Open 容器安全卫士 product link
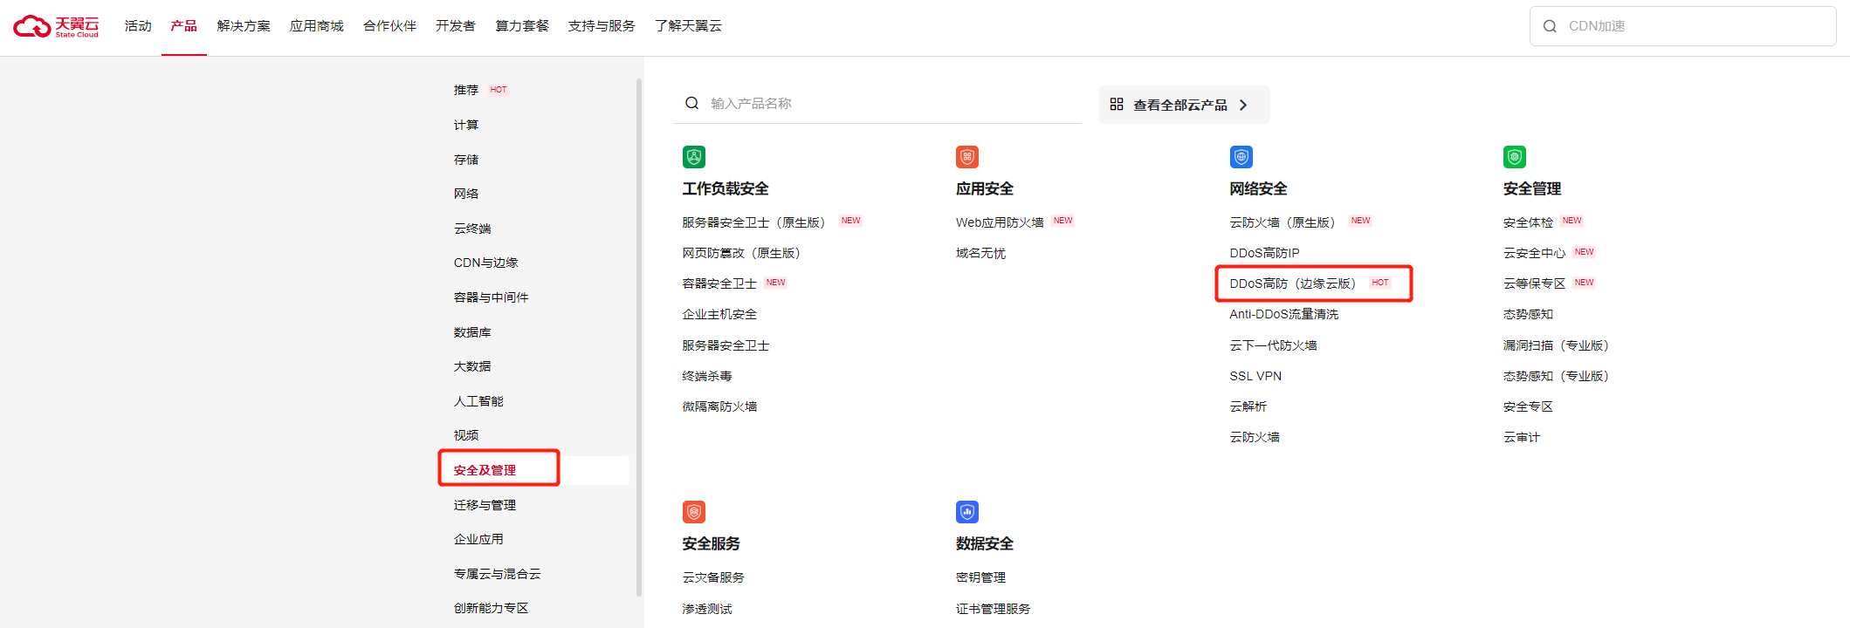This screenshot has height=628, width=1850. (x=719, y=283)
